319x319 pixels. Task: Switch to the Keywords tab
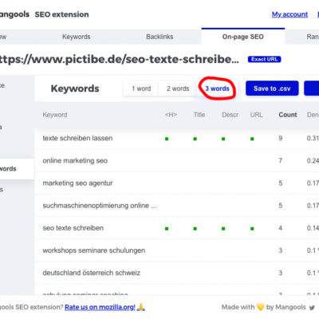pyautogui.click(x=77, y=37)
